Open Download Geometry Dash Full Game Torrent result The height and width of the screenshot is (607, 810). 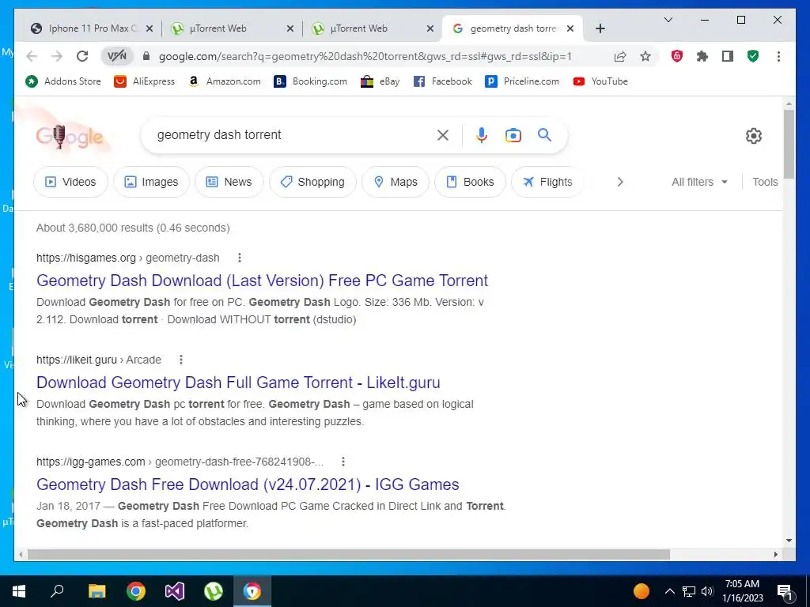pyautogui.click(x=238, y=383)
